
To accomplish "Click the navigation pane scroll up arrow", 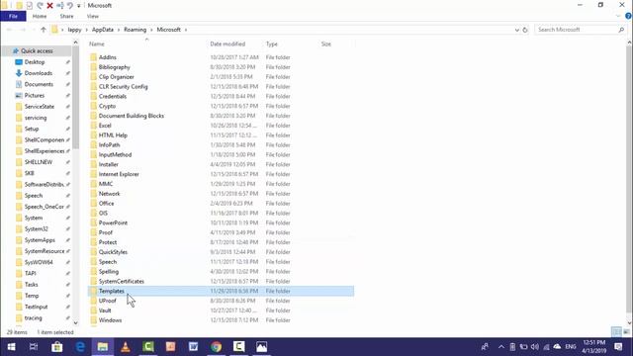I will (75, 43).
